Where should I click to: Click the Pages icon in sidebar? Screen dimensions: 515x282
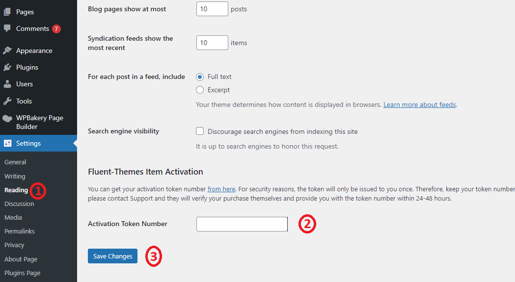pos(7,12)
